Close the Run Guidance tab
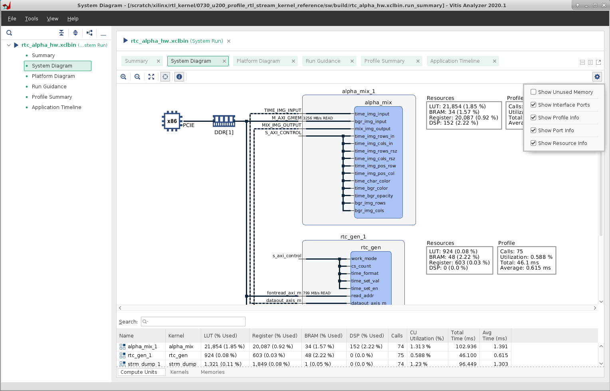610x391 pixels. (x=352, y=61)
